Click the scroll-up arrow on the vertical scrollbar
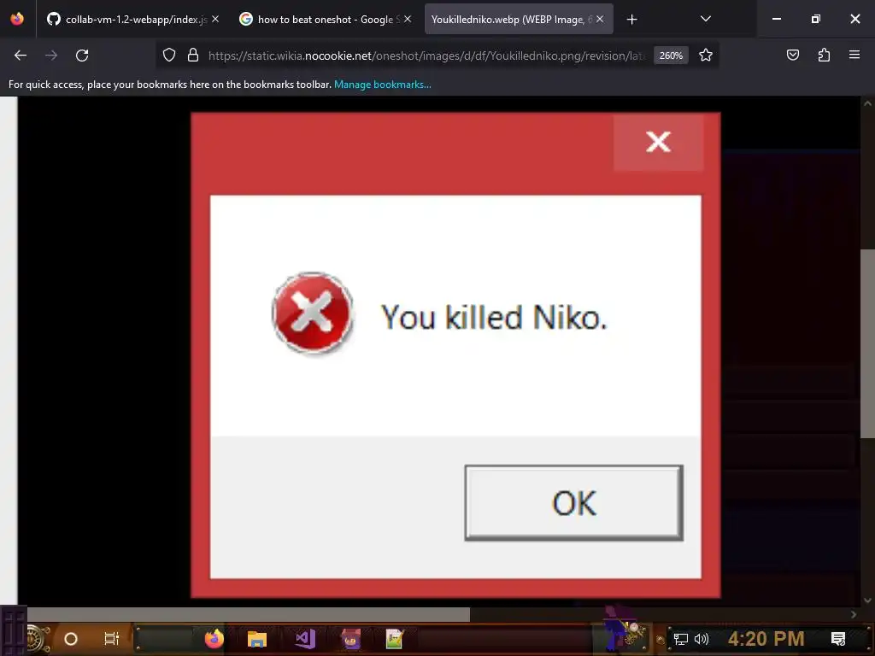875x656 pixels. tap(868, 103)
